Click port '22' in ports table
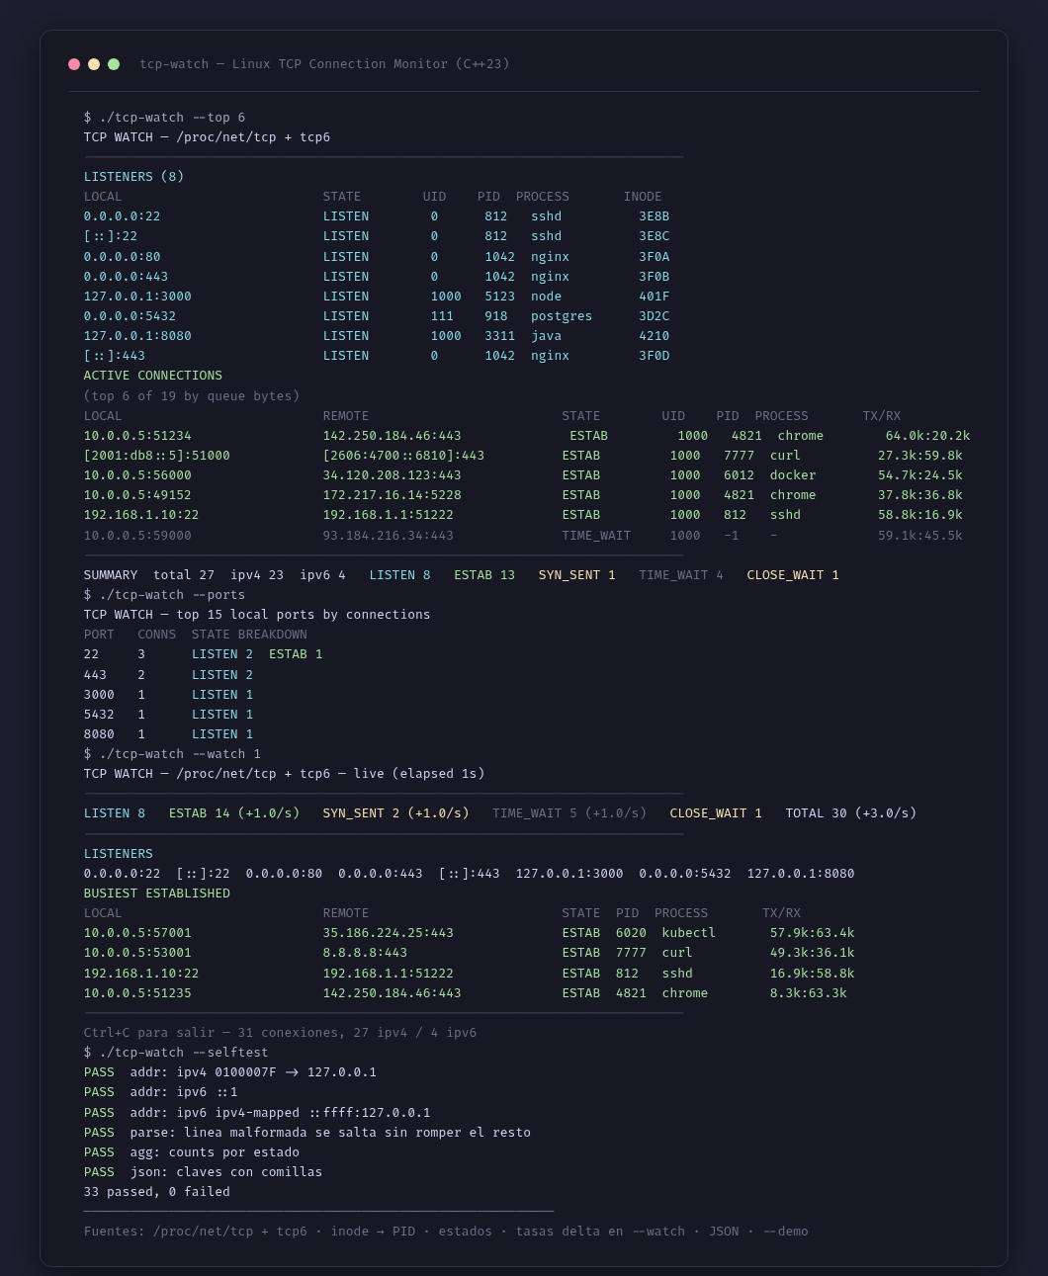This screenshot has width=1048, height=1276. coord(91,654)
